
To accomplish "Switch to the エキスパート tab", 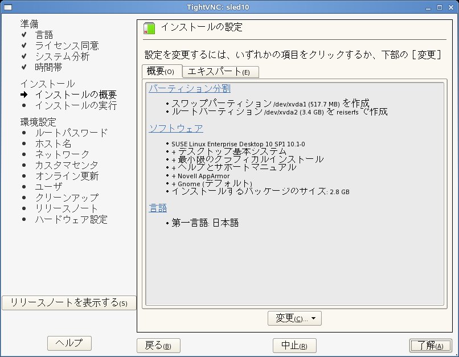I will coord(221,72).
